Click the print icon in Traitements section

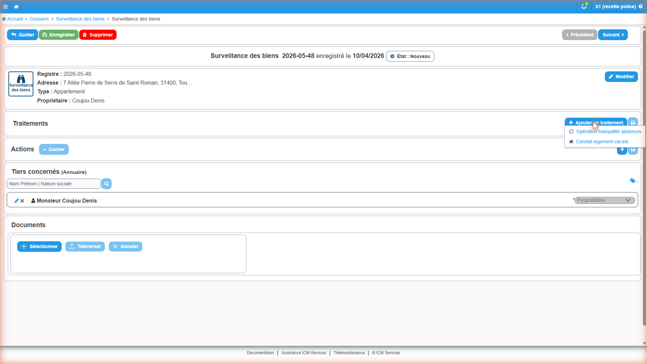tap(633, 122)
